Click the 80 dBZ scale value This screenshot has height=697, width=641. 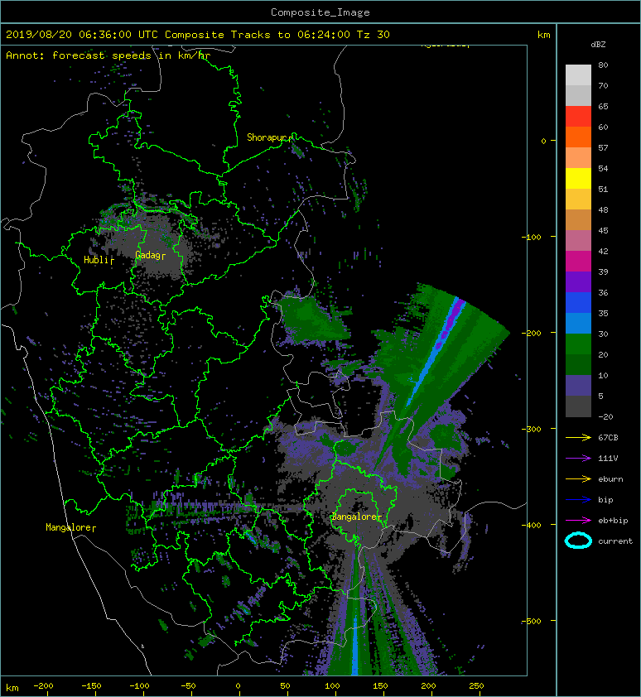point(603,65)
